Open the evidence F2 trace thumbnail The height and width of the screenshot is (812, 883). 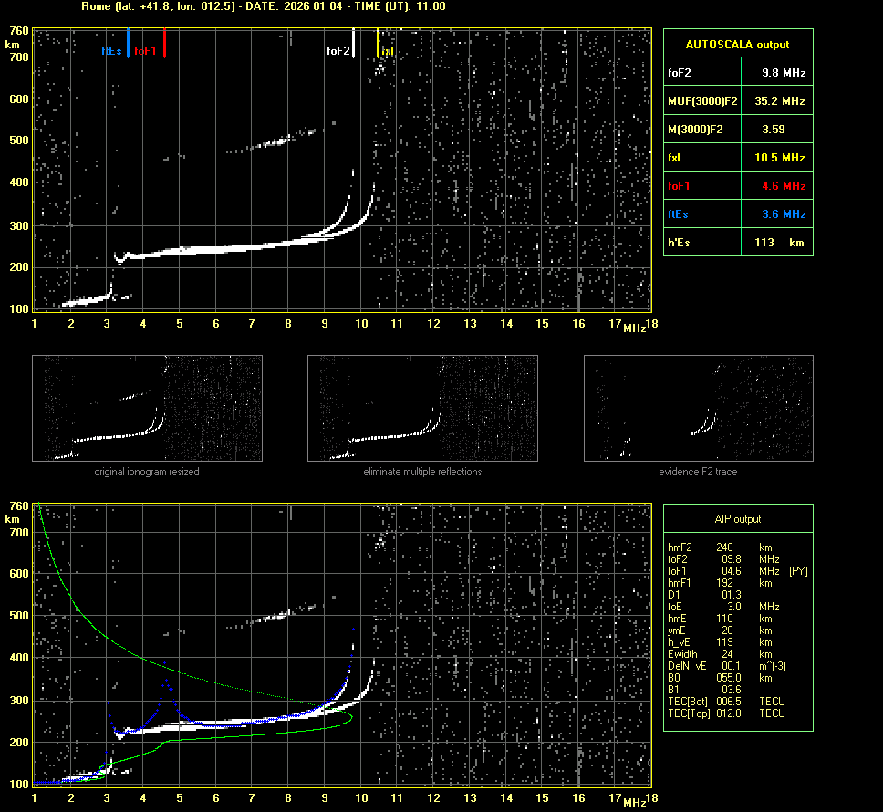click(698, 408)
